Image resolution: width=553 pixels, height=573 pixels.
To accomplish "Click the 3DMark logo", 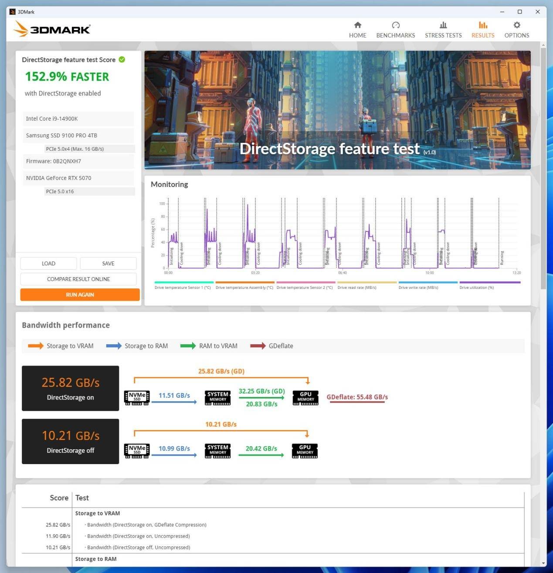I will click(52, 29).
